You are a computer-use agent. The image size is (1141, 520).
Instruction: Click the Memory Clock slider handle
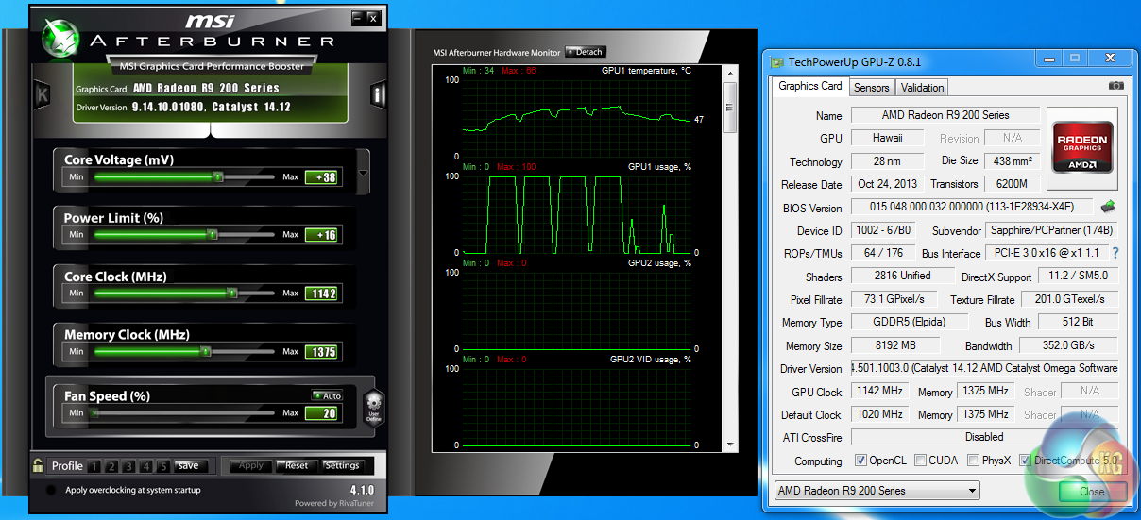(206, 351)
